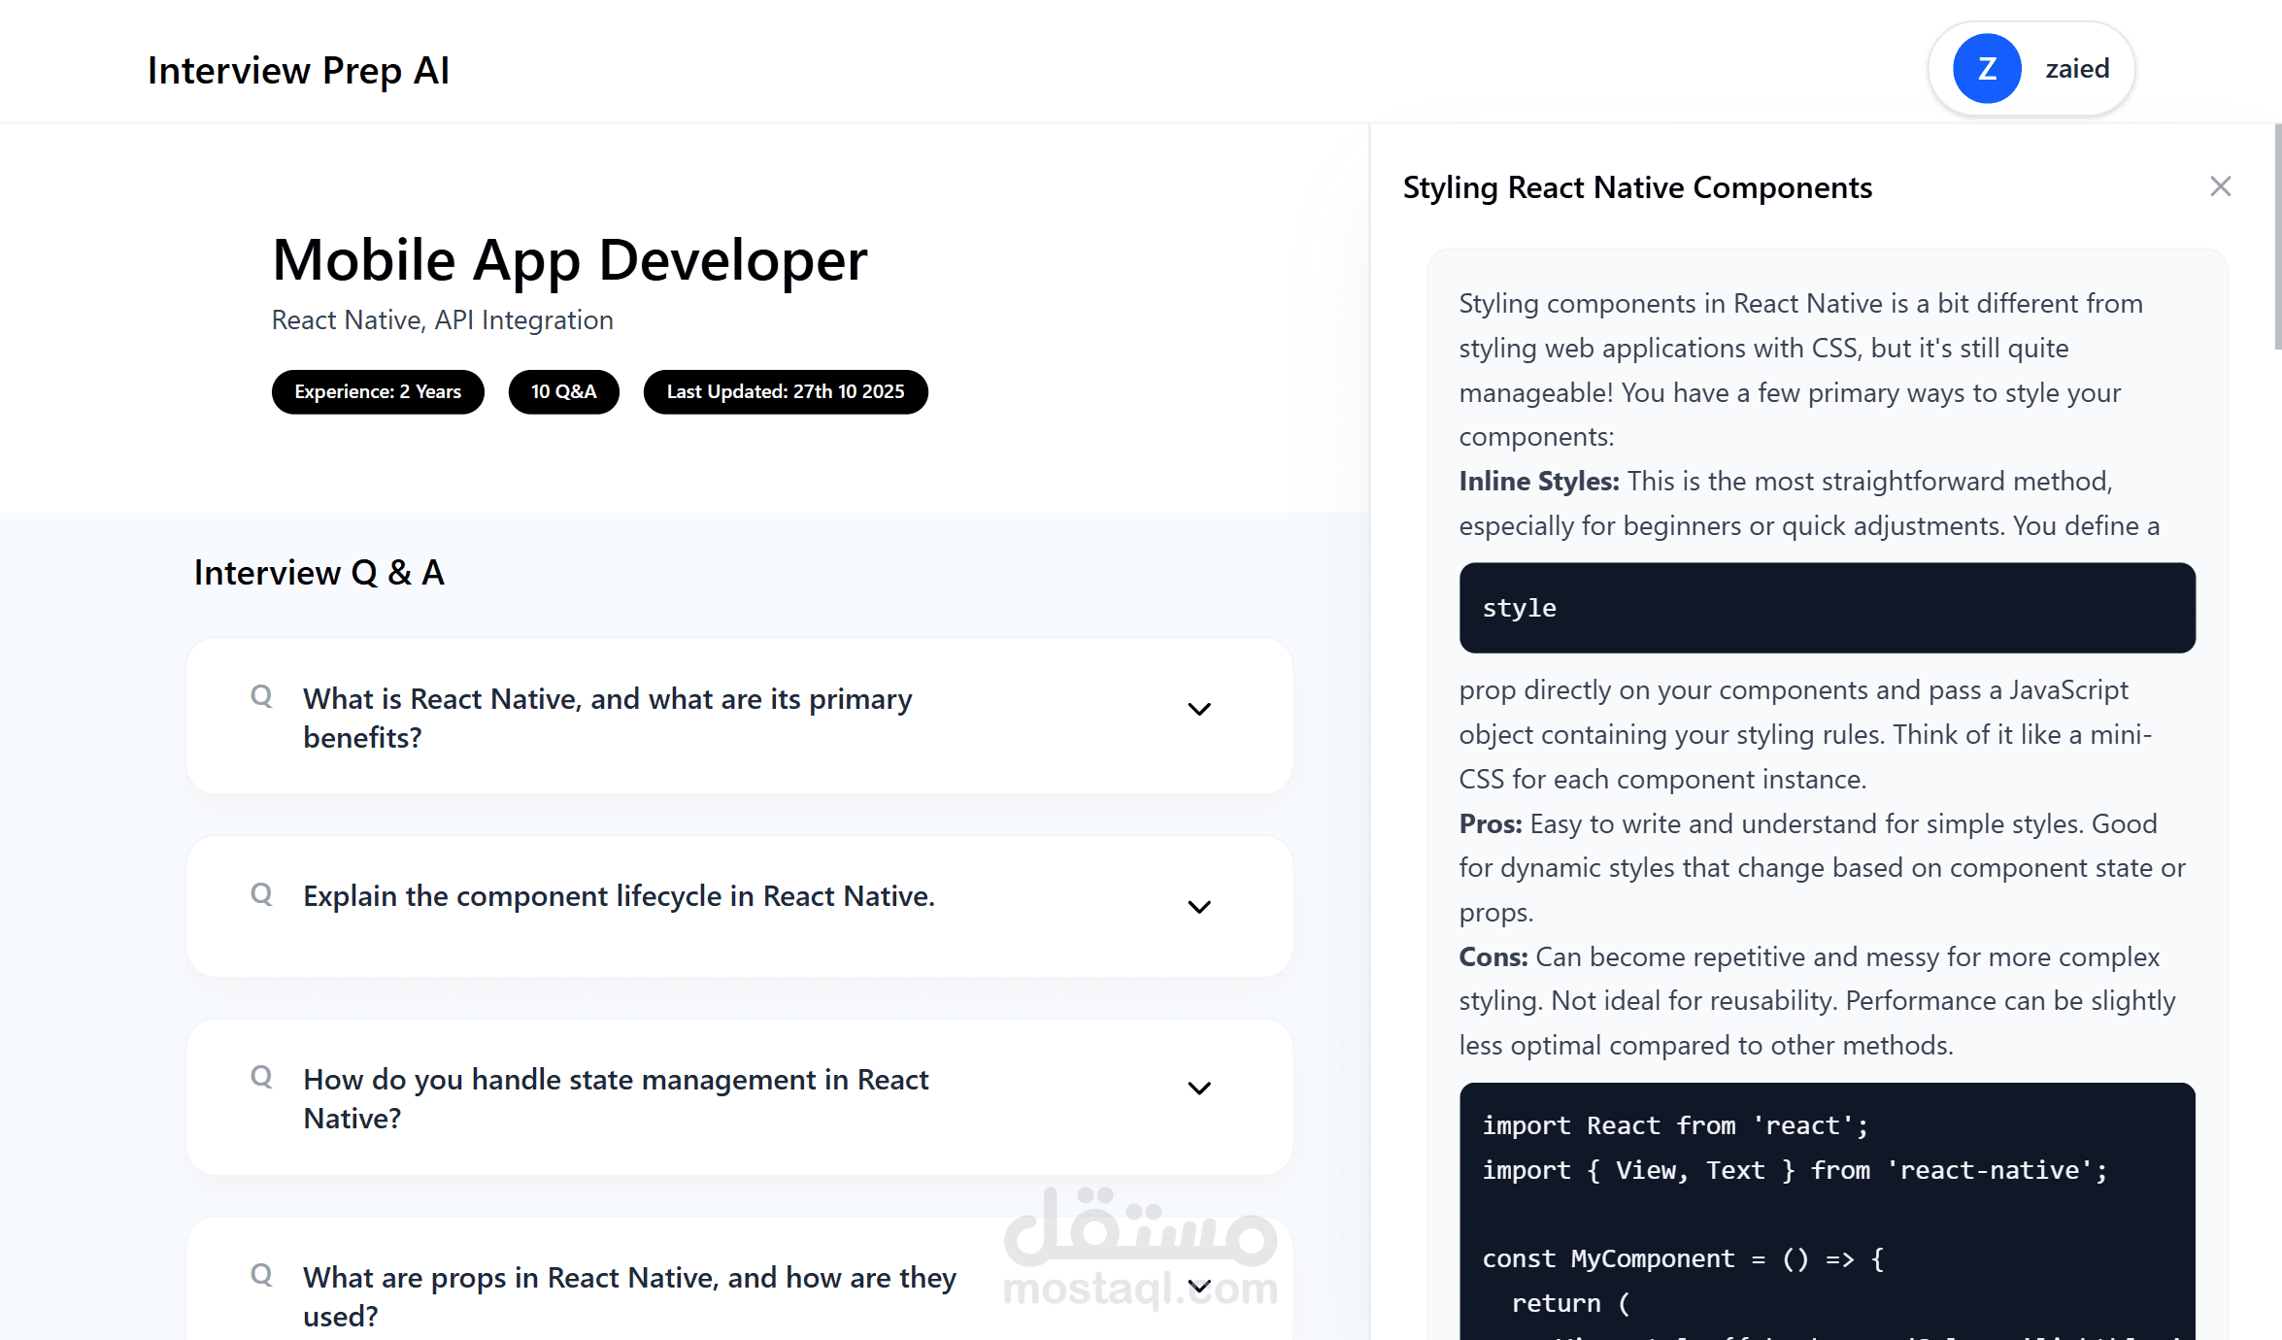The height and width of the screenshot is (1340, 2282).
Task: Expand the props question chevron
Action: click(1199, 1288)
